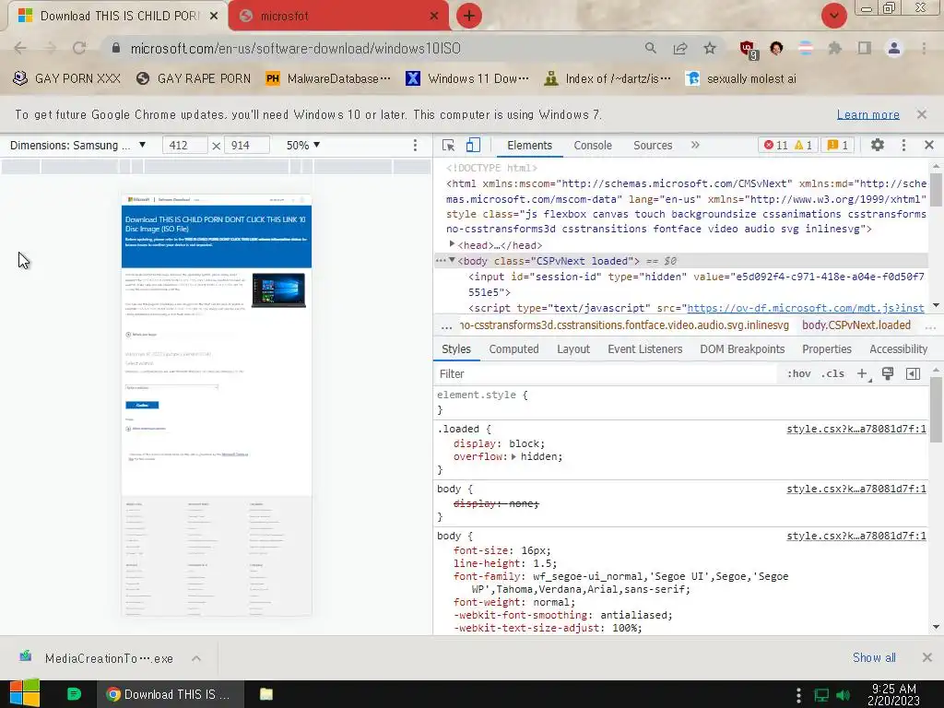Switch to the microsfot browser tab
Screen dimensions: 944x708
coord(337,16)
